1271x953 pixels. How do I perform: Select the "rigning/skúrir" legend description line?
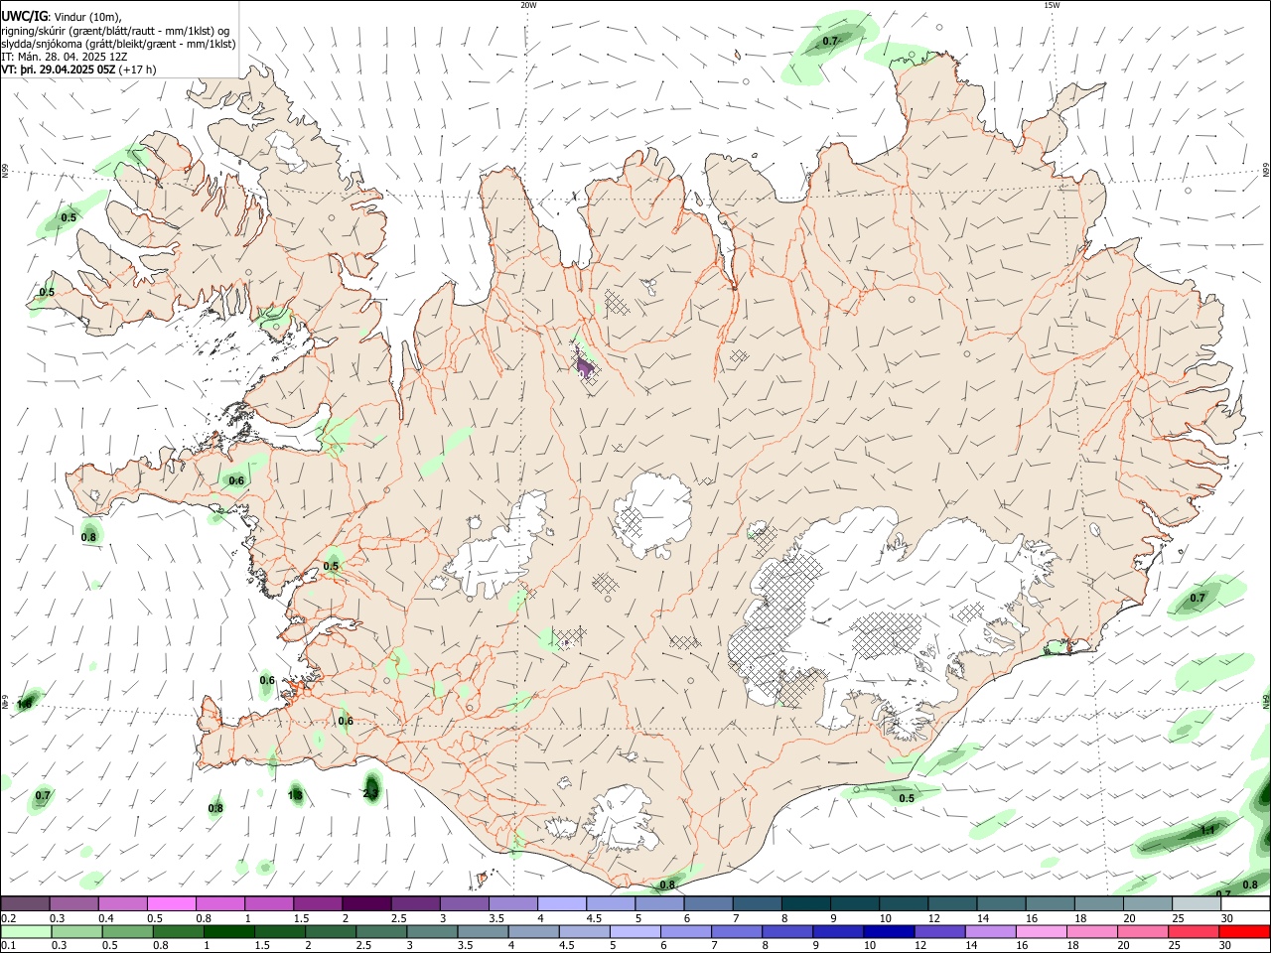tap(115, 30)
